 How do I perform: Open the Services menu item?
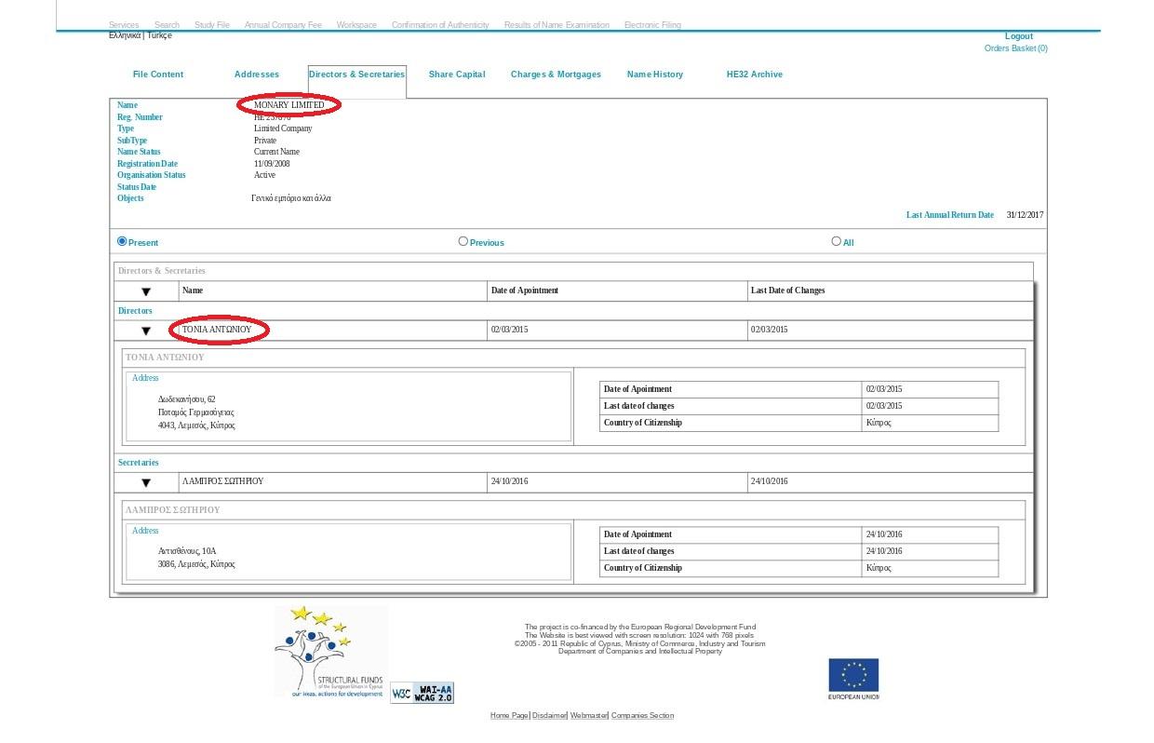tap(124, 25)
